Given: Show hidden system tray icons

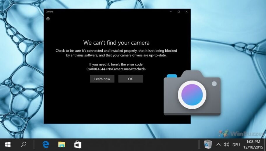Looking at the screenshot, I should (x=218, y=145).
